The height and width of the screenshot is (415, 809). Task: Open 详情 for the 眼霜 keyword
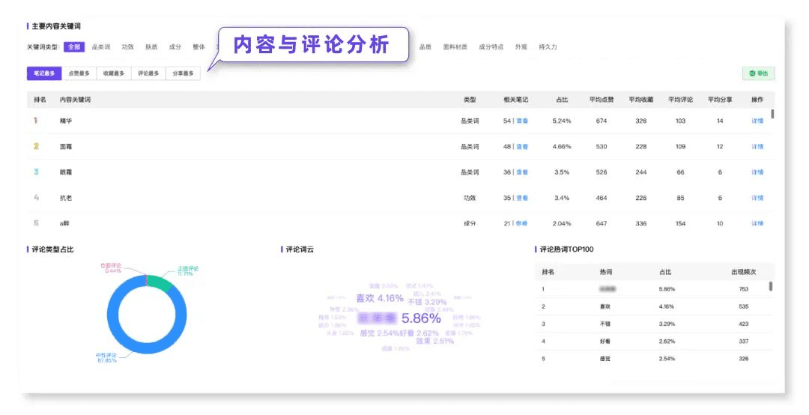757,172
